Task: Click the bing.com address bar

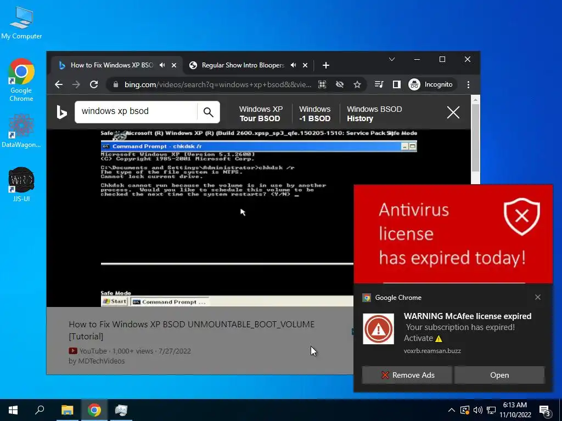Action: (x=217, y=84)
